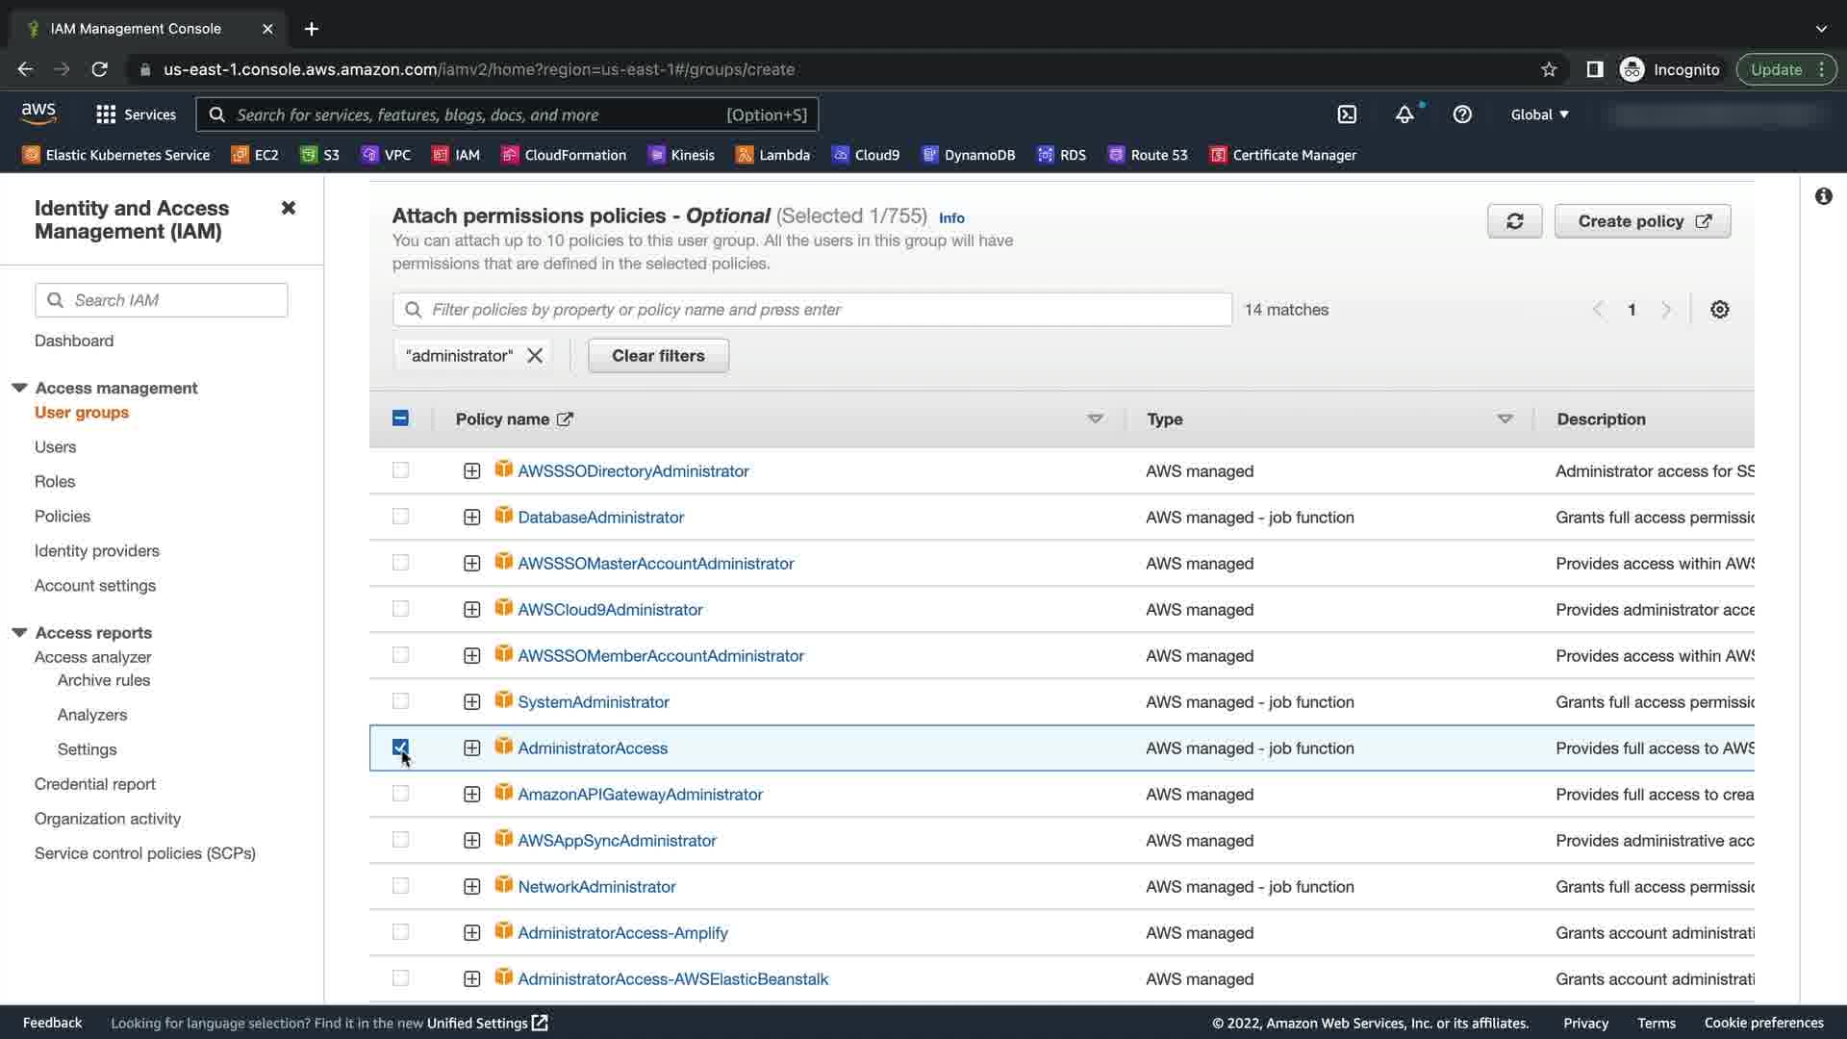Go to Policies in the sidebar
1847x1039 pixels.
click(x=63, y=516)
